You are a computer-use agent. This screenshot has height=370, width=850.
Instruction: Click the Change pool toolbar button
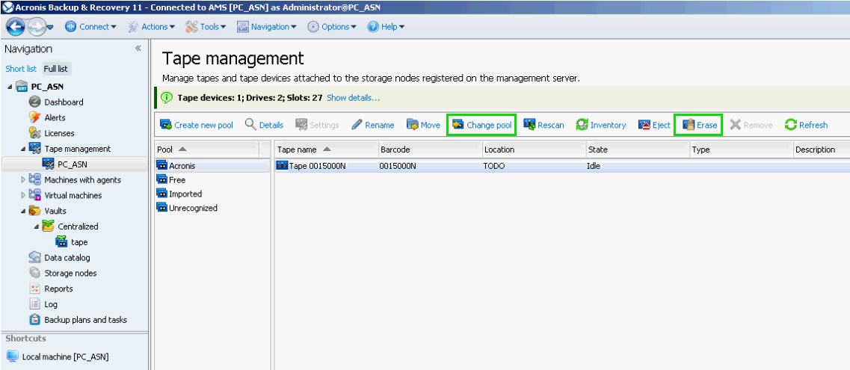tap(481, 125)
